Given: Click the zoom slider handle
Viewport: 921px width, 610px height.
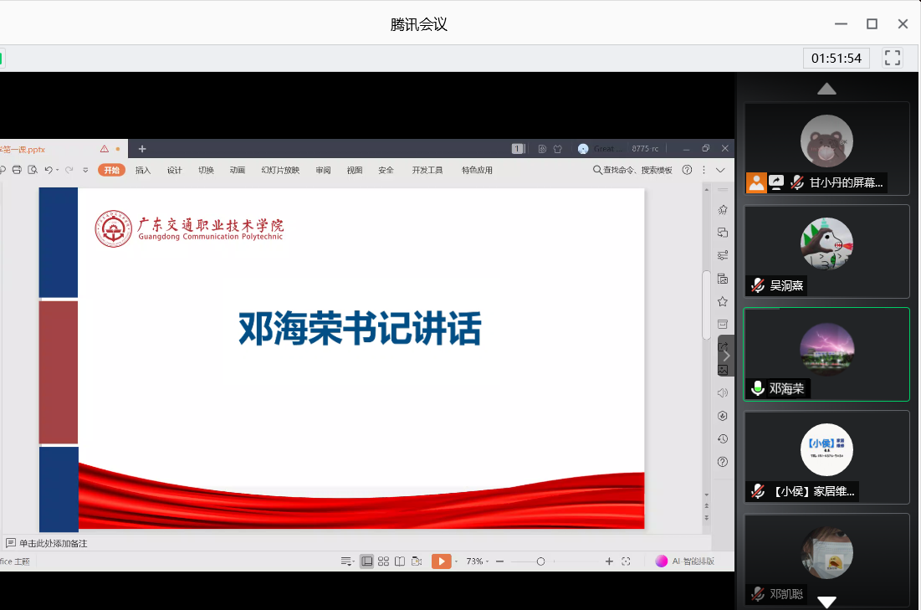Looking at the screenshot, I should pyautogui.click(x=540, y=561).
